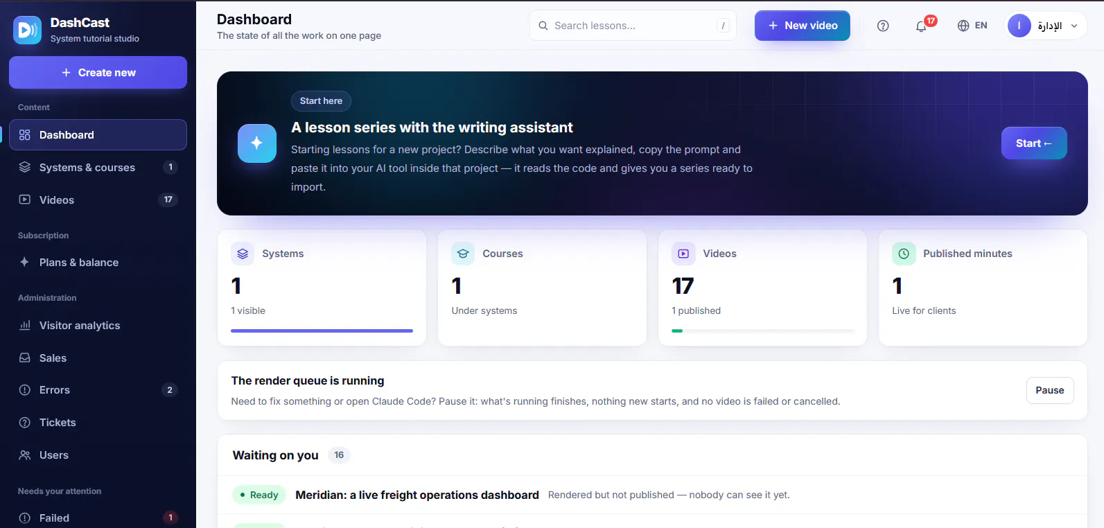
Task: Open the Dashboard page in sidebar
Action: point(98,135)
